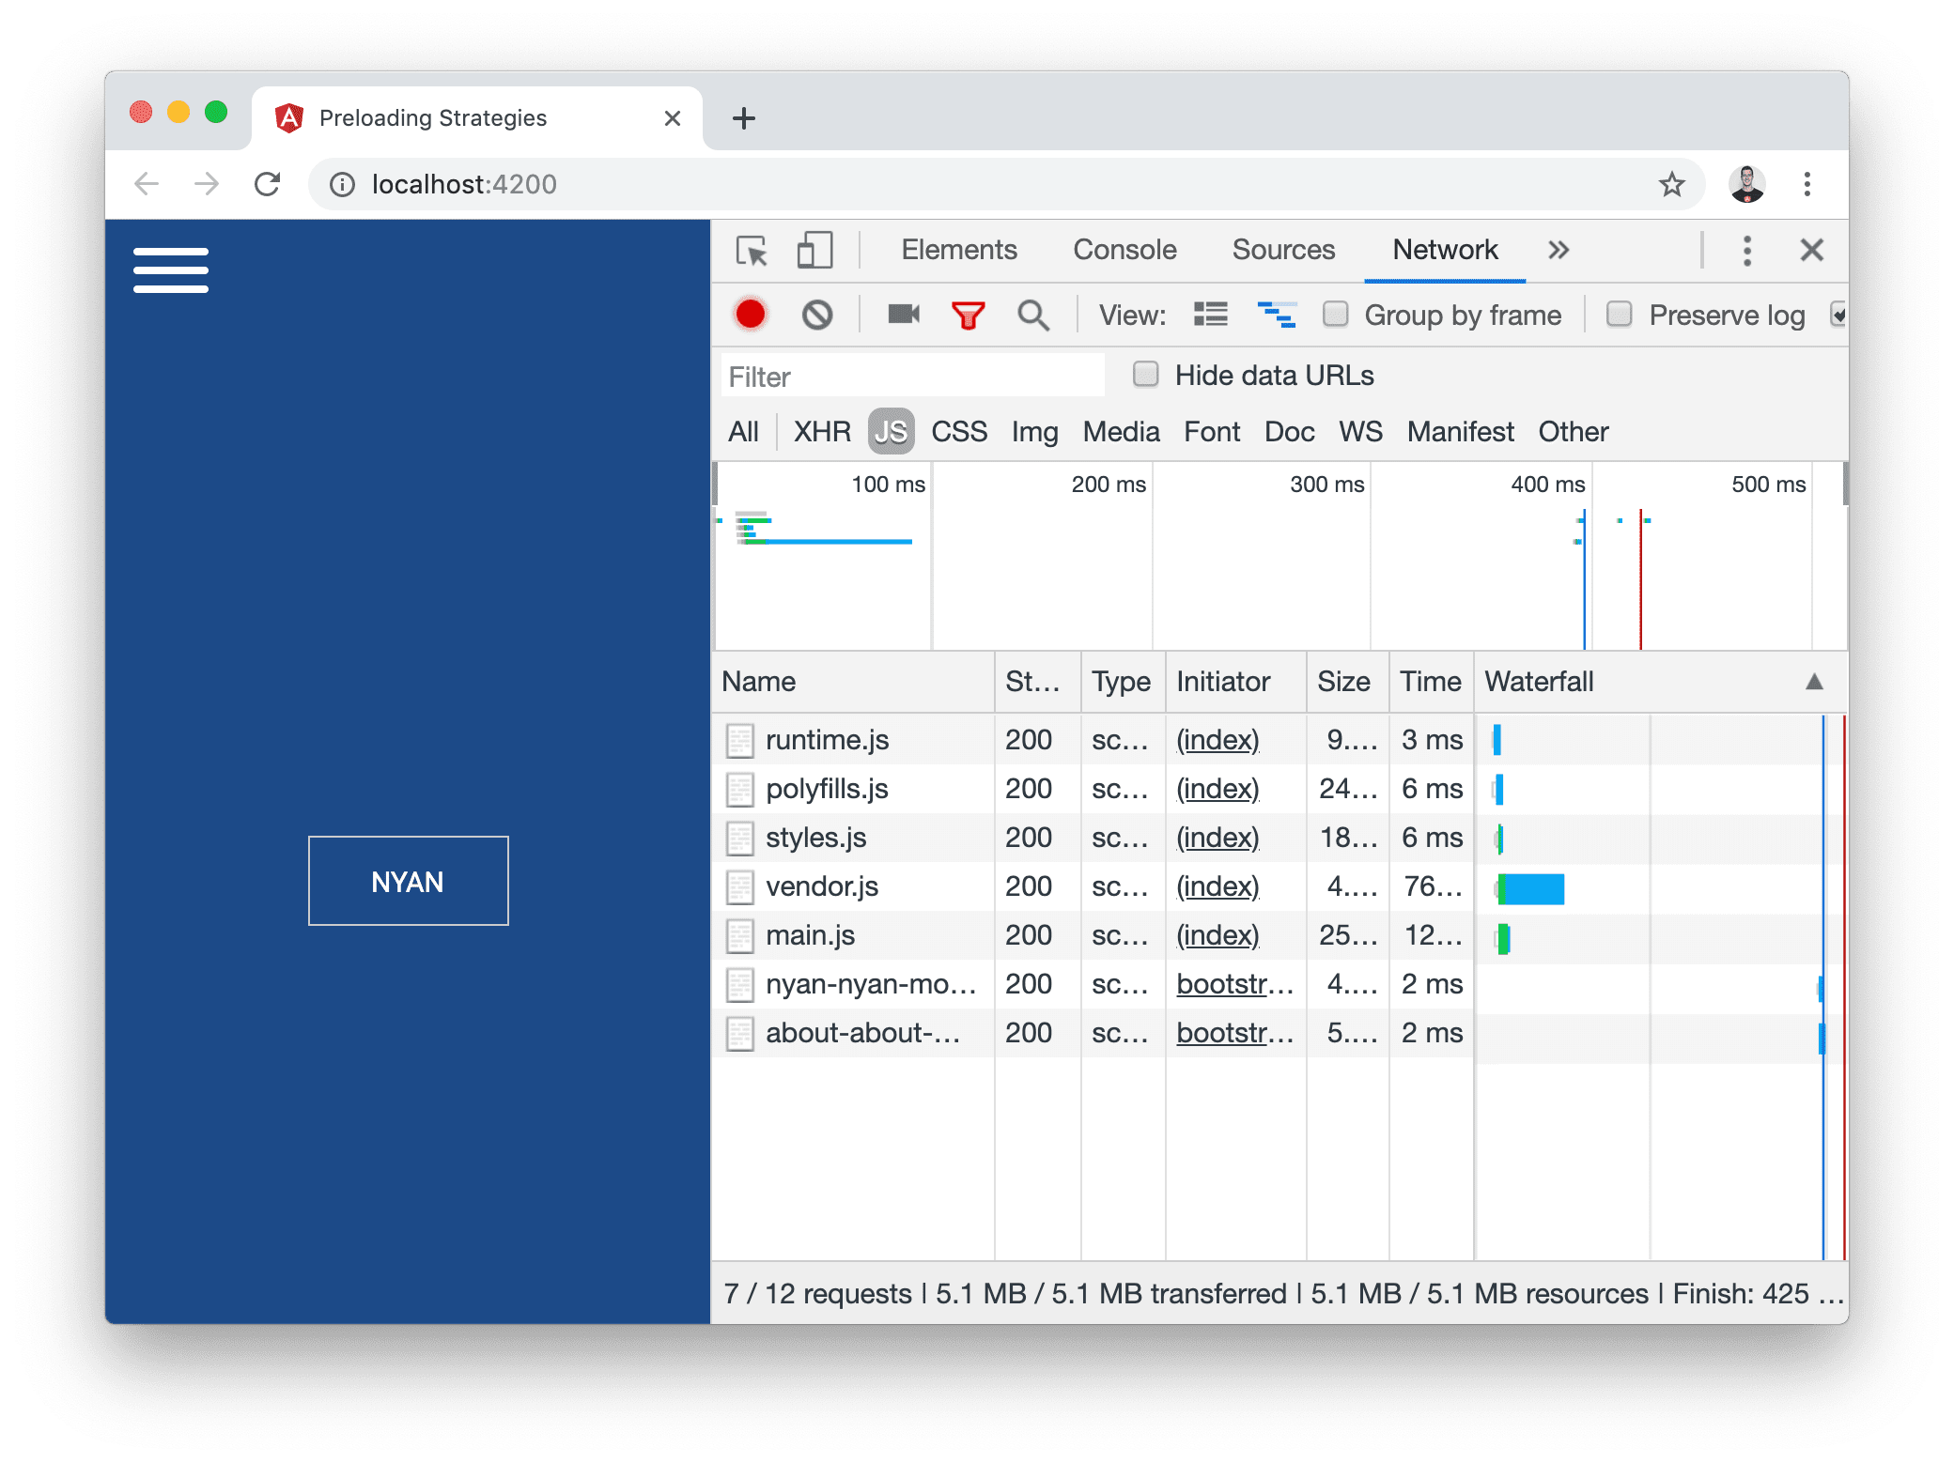1954x1463 pixels.
Task: Click the NYAN button on the page
Action: (408, 881)
